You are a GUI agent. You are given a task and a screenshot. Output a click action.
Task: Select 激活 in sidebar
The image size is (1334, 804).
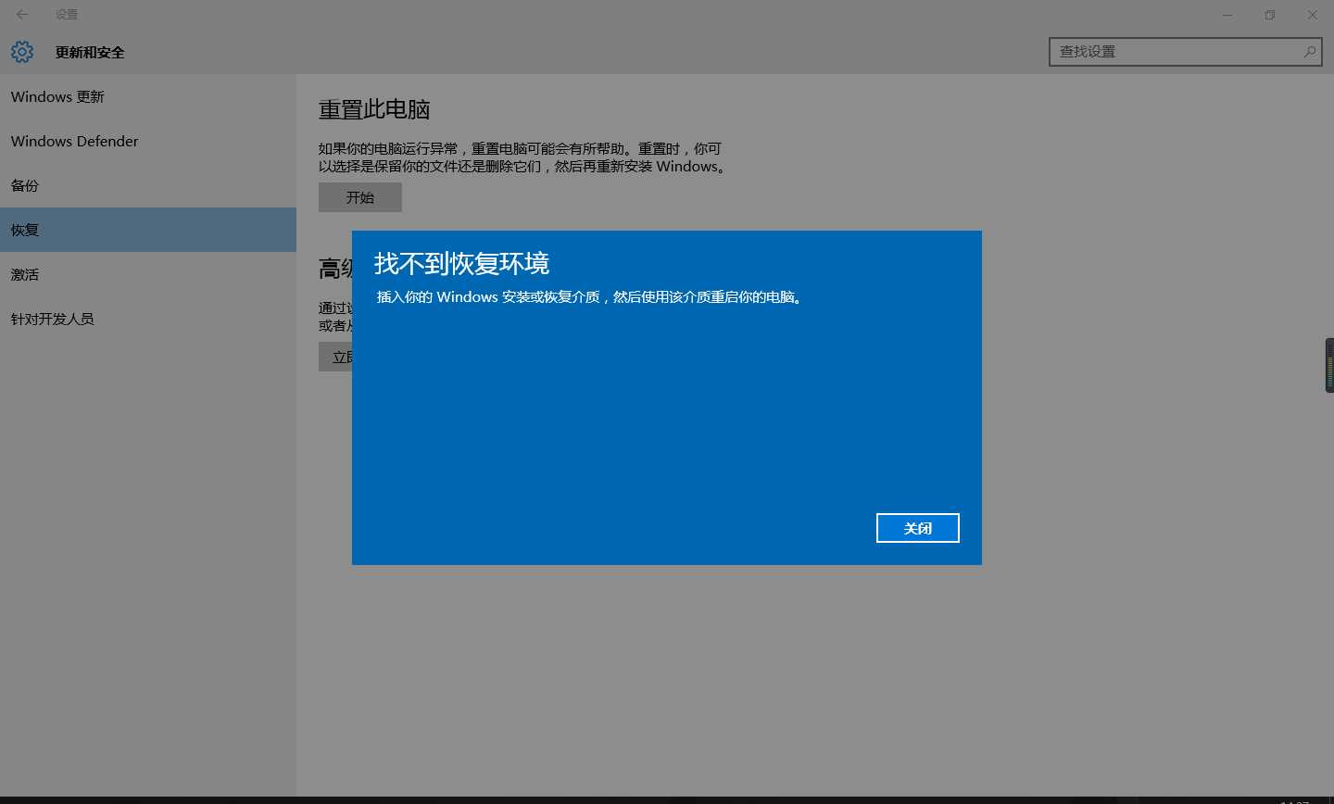148,274
